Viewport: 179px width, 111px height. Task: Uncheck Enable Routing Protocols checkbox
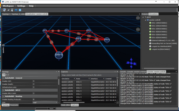tap(34, 99)
